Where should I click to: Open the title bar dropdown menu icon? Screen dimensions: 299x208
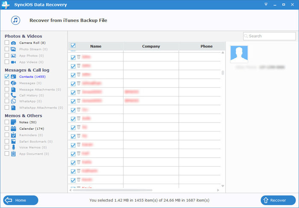tap(266, 4)
